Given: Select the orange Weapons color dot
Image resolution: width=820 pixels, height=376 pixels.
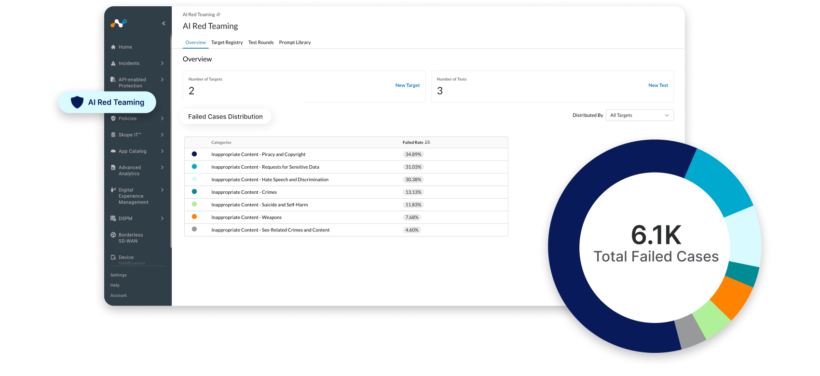Looking at the screenshot, I should pyautogui.click(x=194, y=217).
